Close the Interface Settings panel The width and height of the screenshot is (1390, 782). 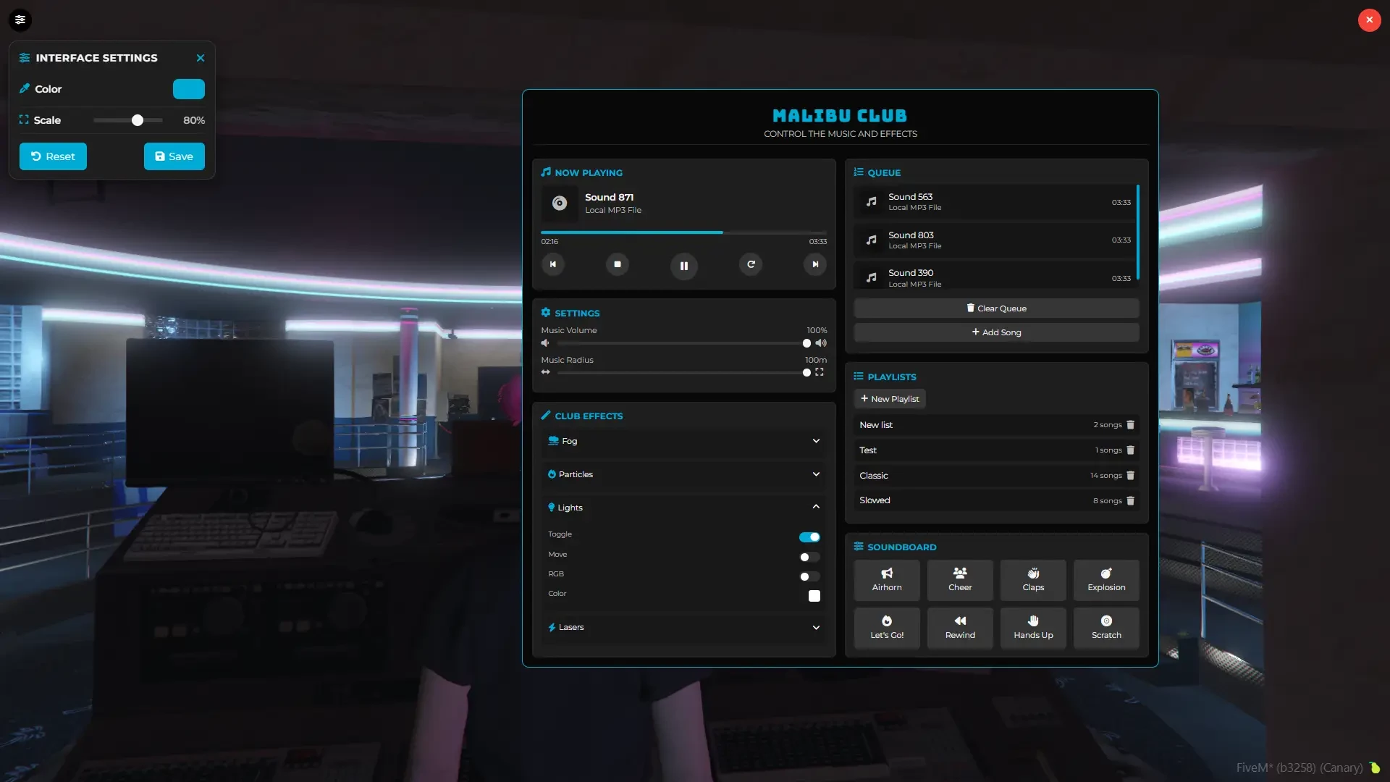click(x=201, y=58)
